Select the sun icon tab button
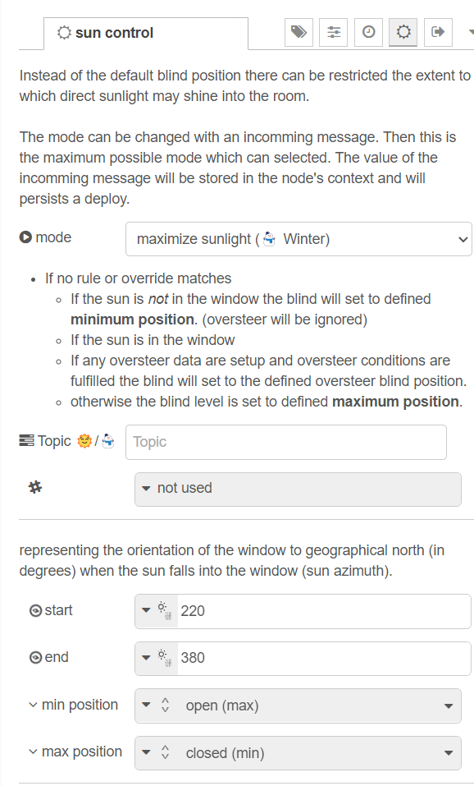Image resolution: width=474 pixels, height=786 pixels. [x=403, y=33]
